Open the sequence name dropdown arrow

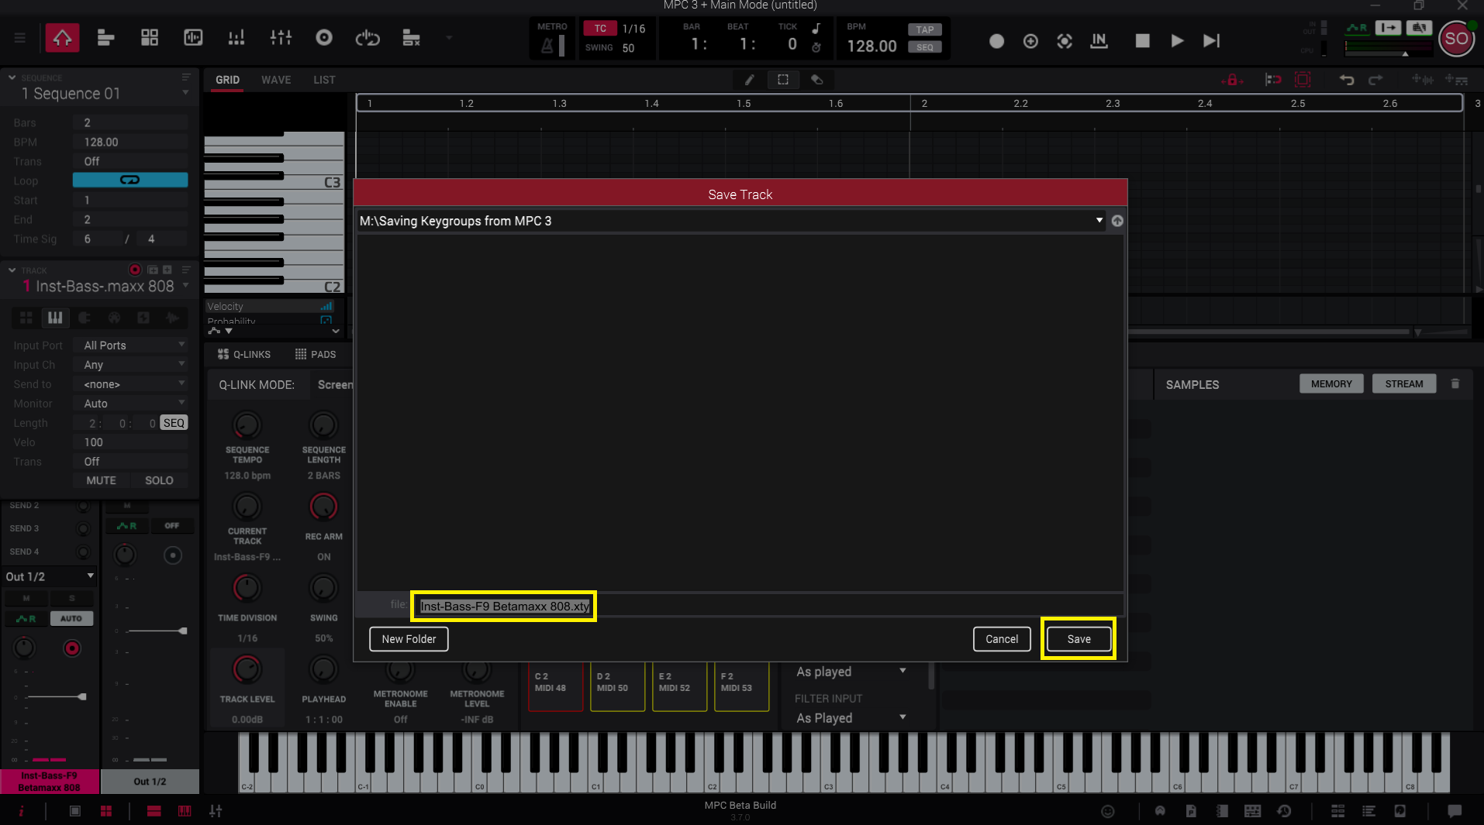click(185, 93)
